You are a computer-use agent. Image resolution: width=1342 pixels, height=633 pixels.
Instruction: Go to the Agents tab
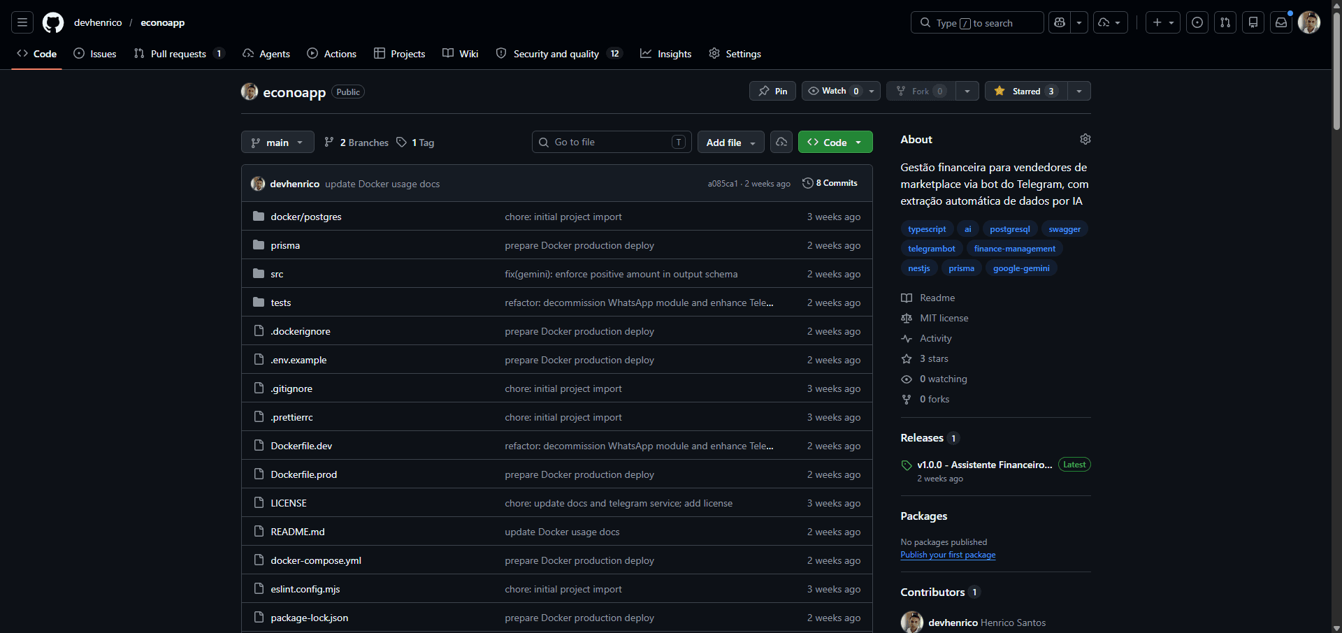tap(266, 54)
